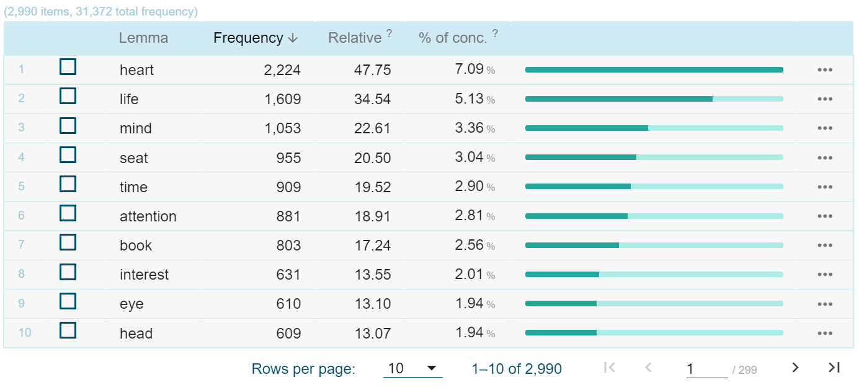Go to the previous results page
This screenshot has height=390, width=859.
(x=648, y=368)
